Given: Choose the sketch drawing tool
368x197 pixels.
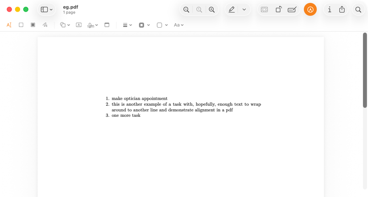Looking at the screenshot, I should pos(45,25).
